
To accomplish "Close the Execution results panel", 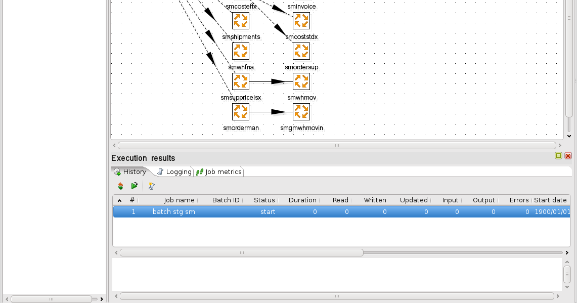I will 567,155.
